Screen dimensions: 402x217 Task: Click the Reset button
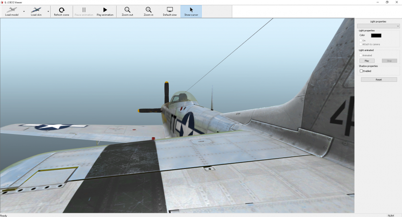coord(379,80)
